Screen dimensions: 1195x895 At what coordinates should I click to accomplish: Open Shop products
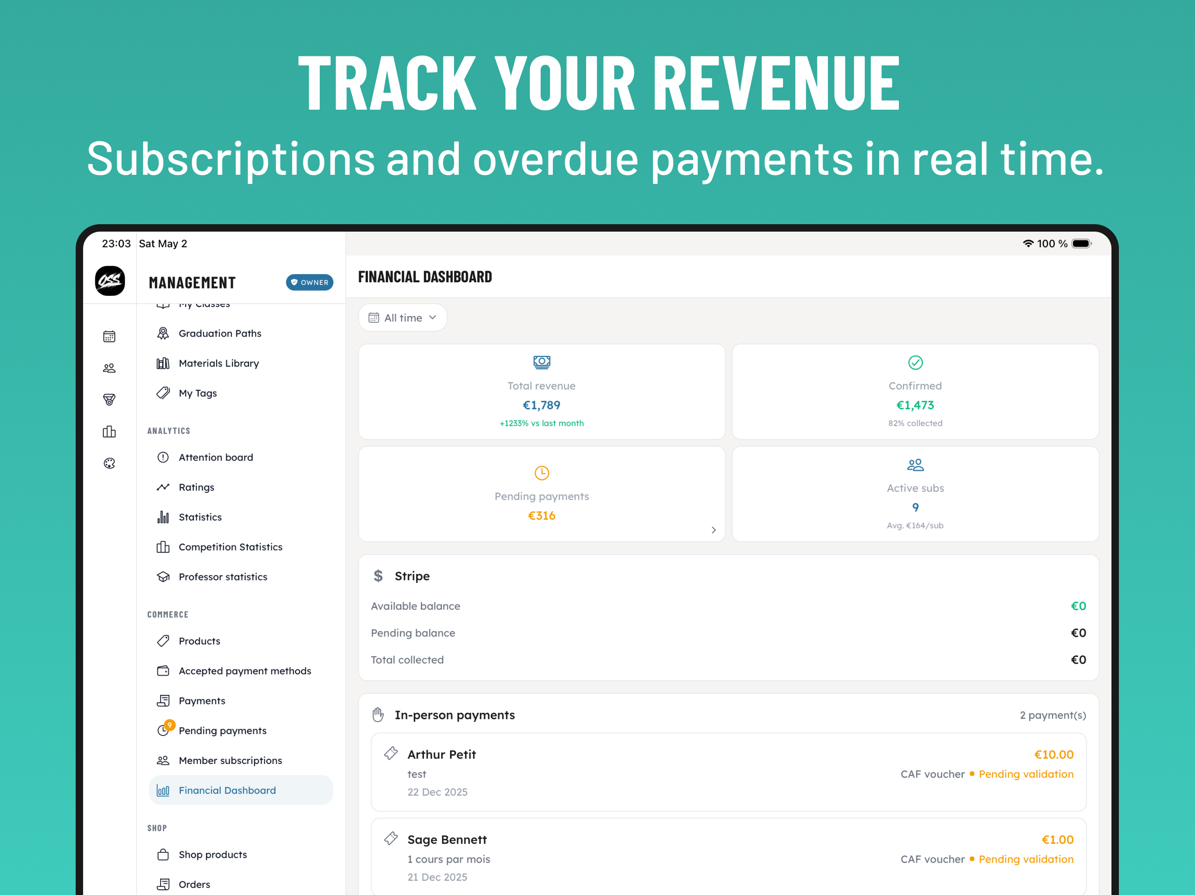click(241, 854)
